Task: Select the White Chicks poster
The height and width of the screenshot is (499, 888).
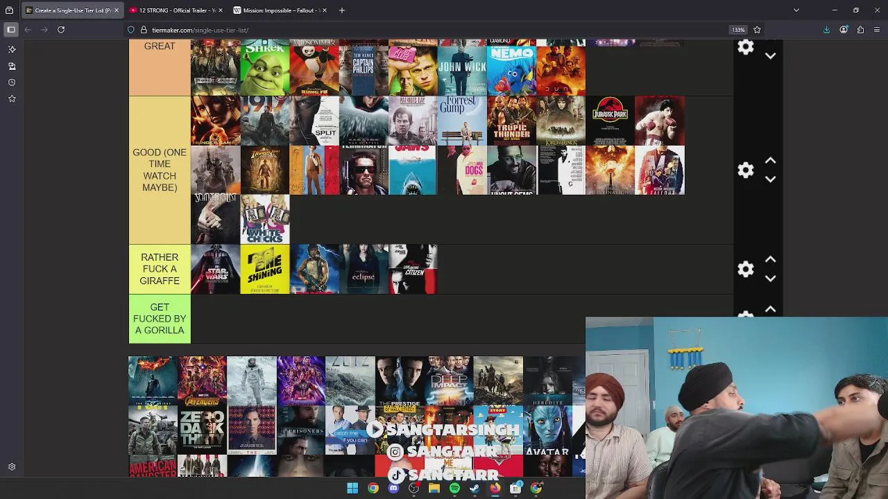Action: [x=265, y=220]
